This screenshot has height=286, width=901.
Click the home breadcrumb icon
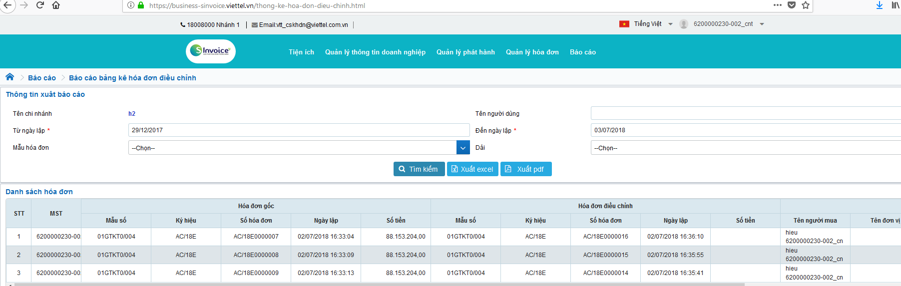pyautogui.click(x=9, y=77)
